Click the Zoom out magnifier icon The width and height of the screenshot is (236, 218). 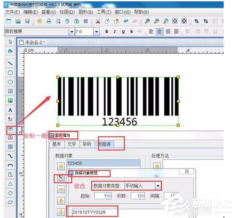click(157, 21)
